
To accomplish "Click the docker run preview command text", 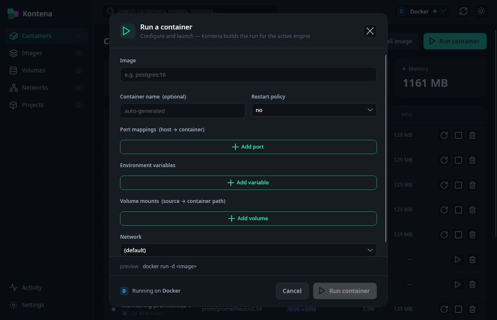I will (x=170, y=267).
